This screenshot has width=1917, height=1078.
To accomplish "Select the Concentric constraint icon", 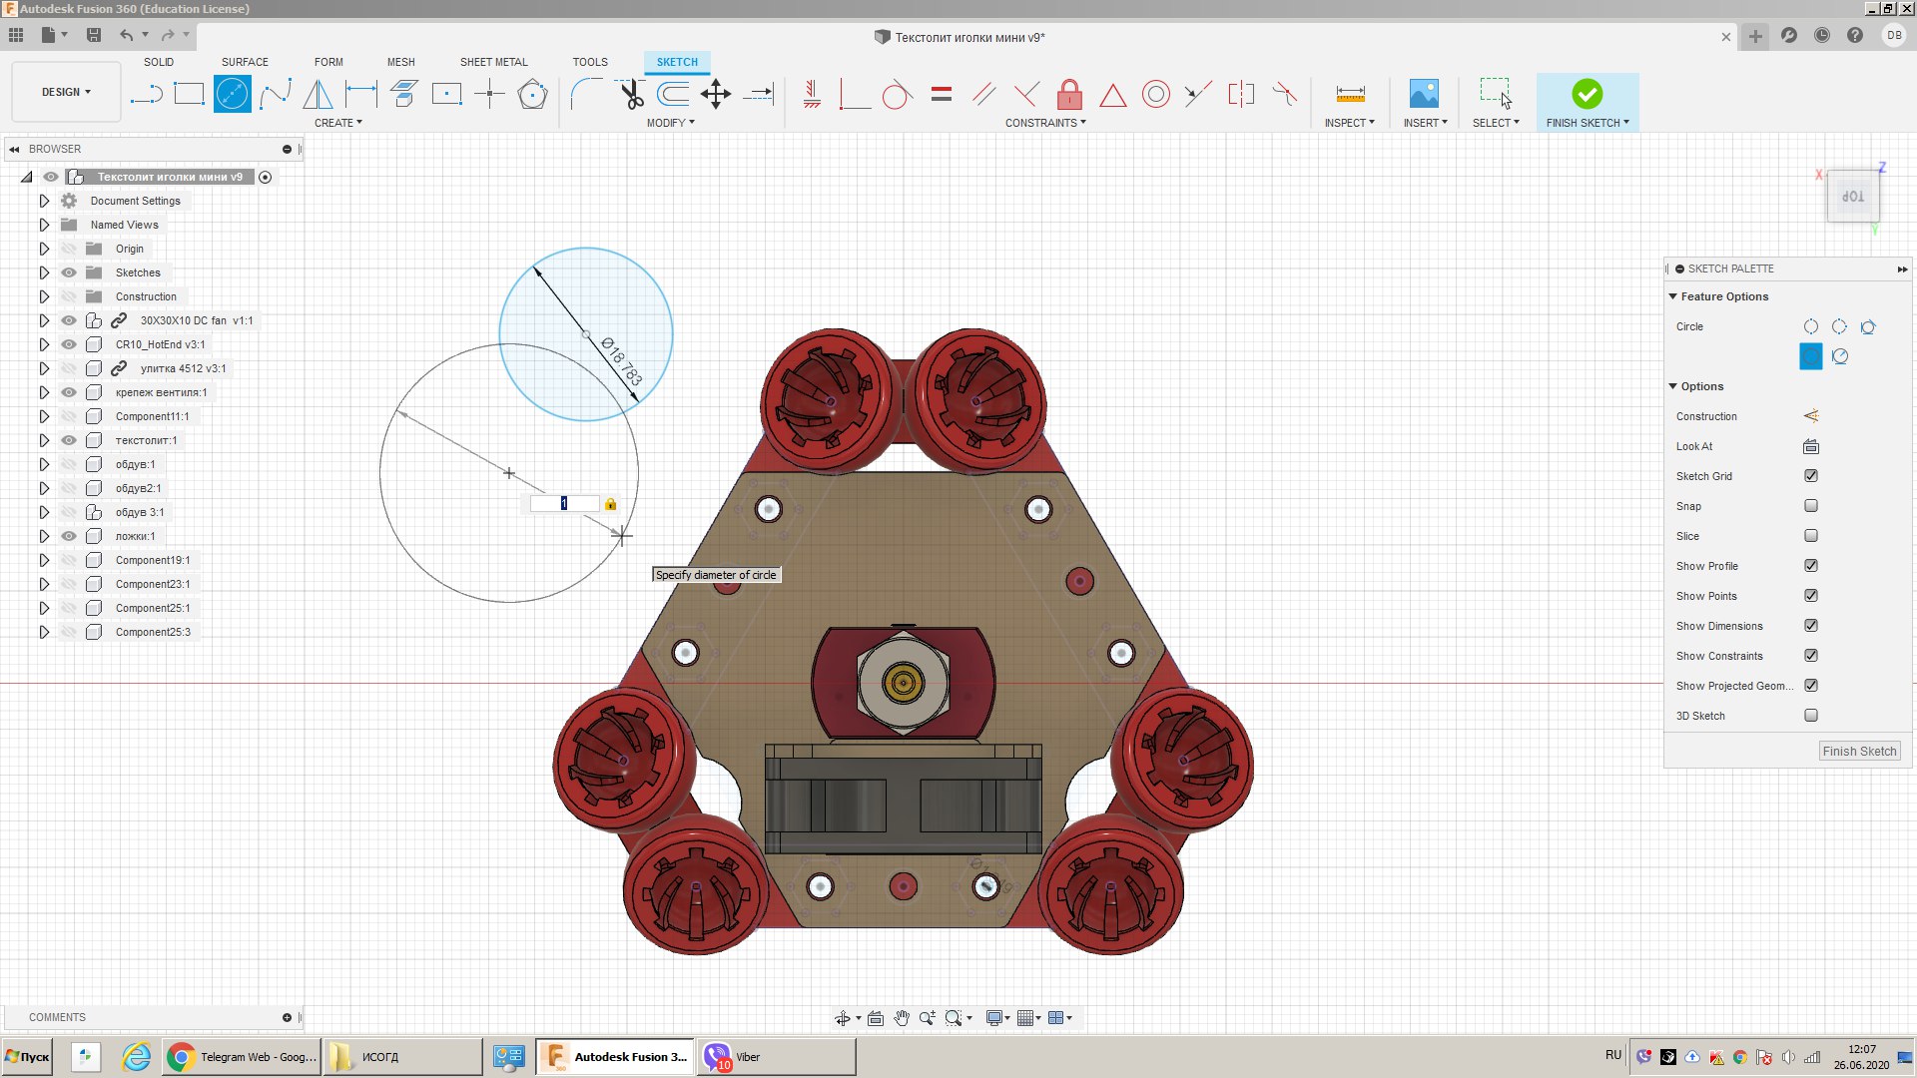I will tap(1155, 95).
